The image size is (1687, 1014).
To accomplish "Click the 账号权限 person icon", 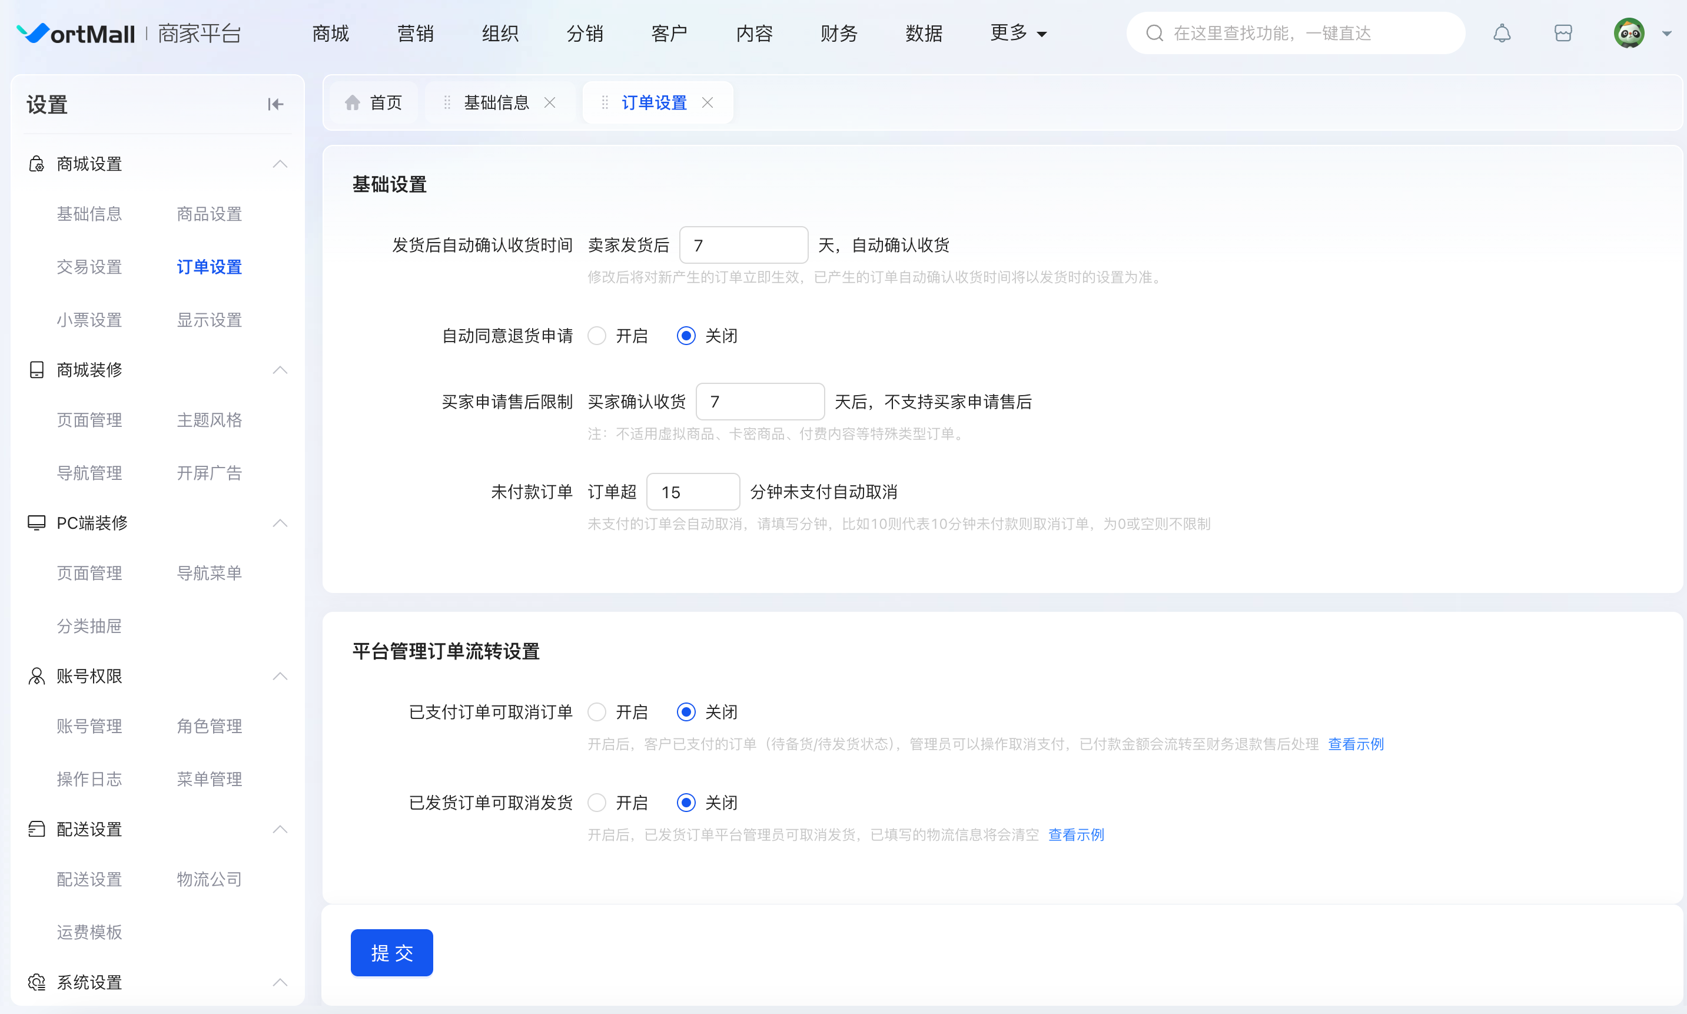I will (x=36, y=676).
